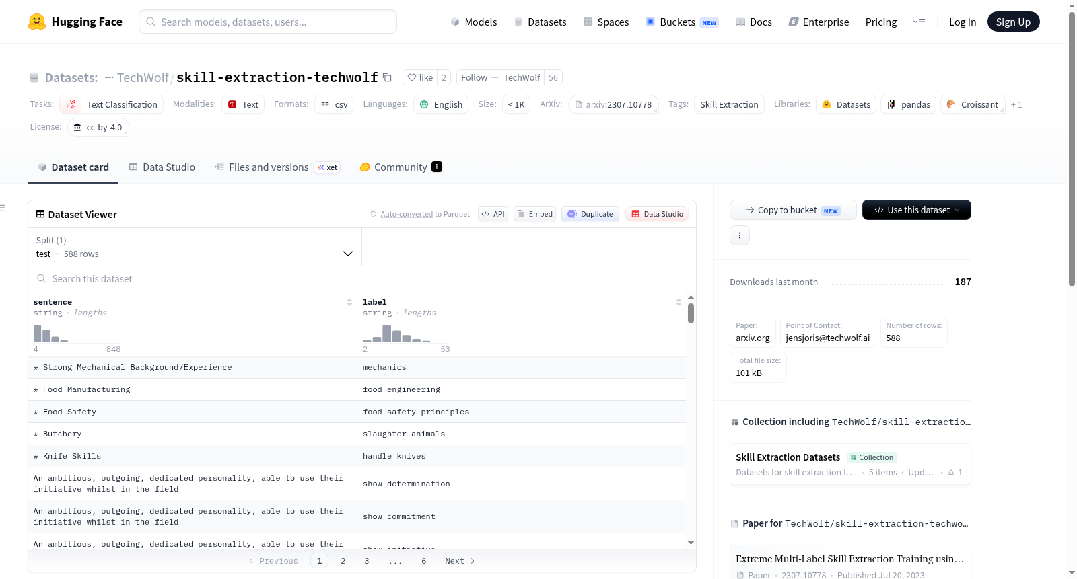
Task: Click the 'show determination' label cell
Action: [522, 484]
